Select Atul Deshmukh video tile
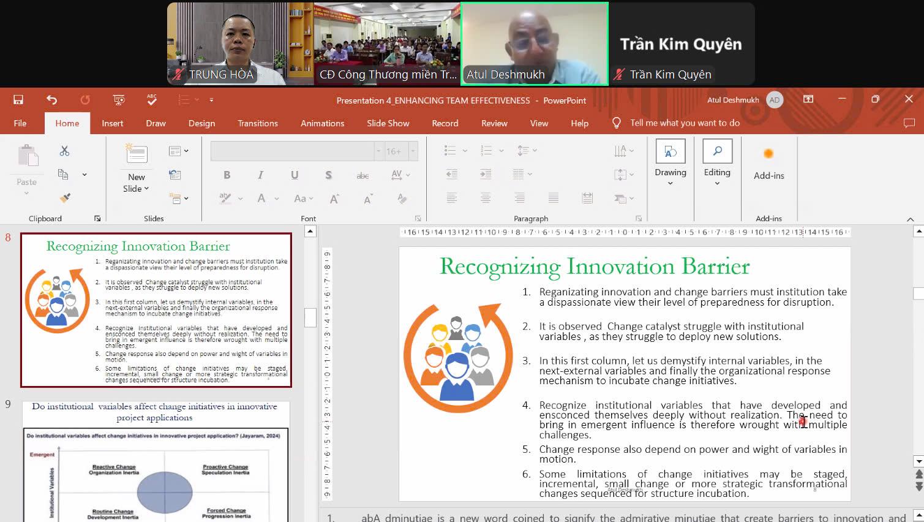This screenshot has width=924, height=522. click(x=534, y=43)
